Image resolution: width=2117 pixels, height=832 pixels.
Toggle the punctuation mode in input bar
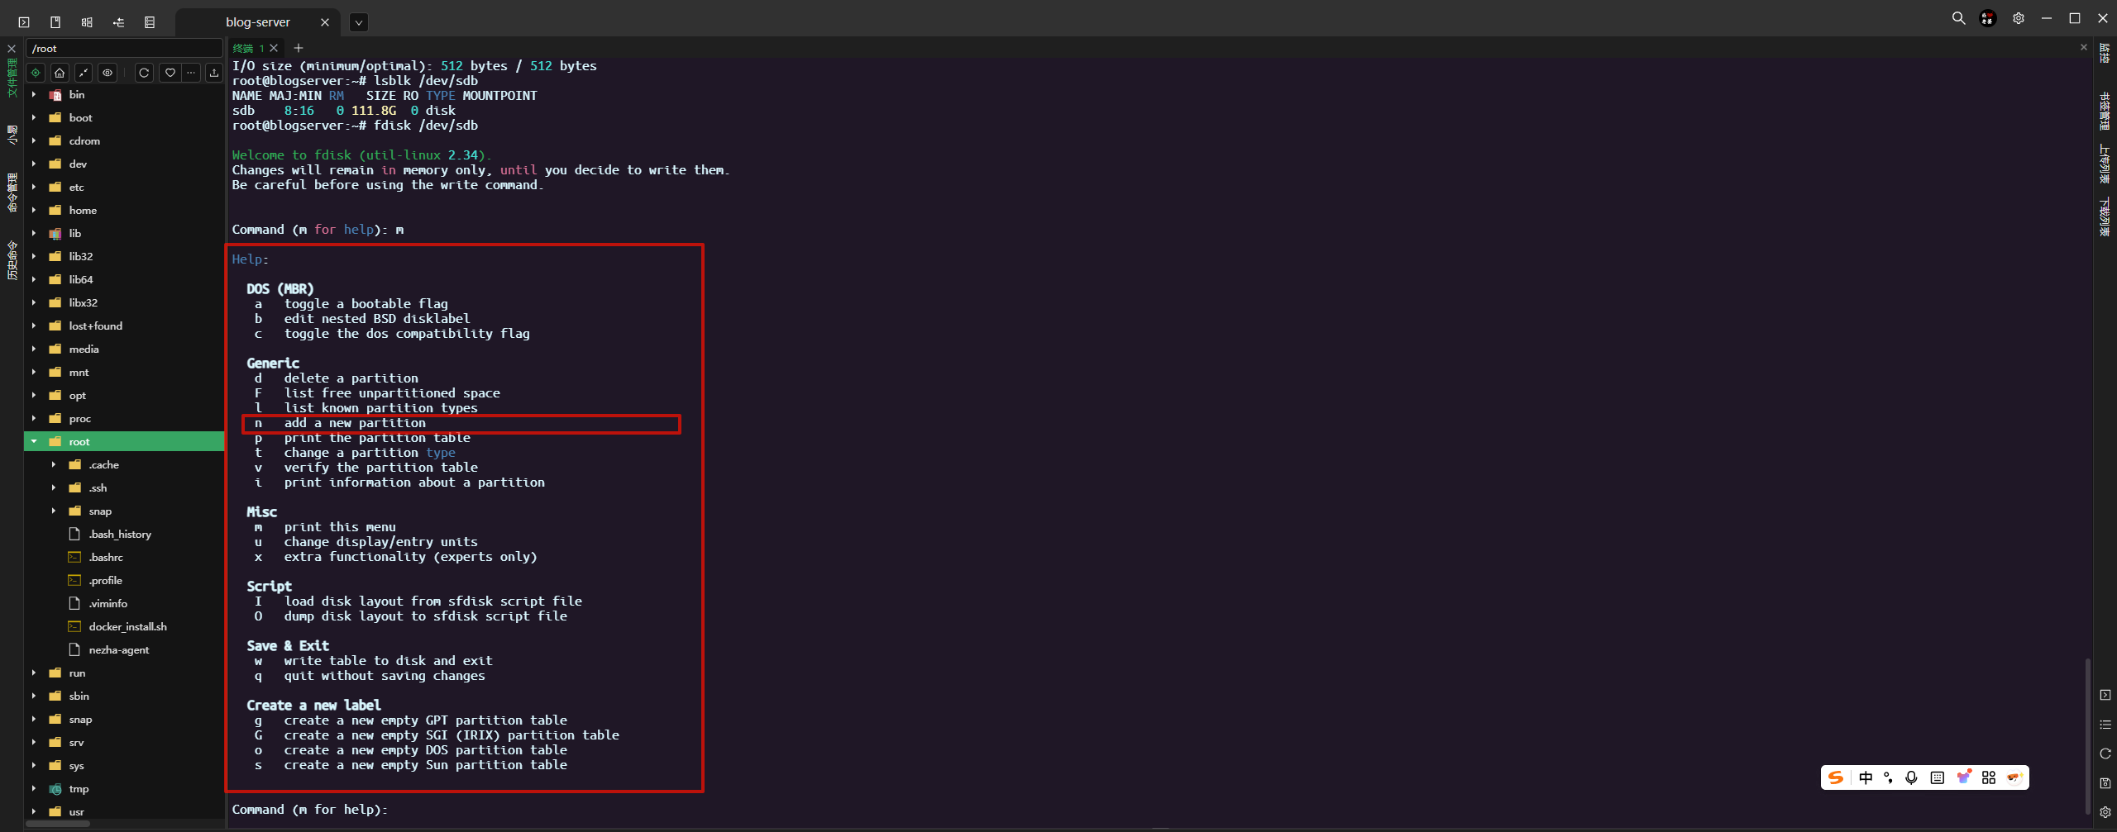(1888, 777)
